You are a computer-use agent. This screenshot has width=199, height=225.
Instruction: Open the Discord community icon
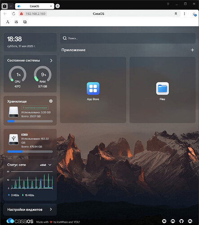tap(173, 221)
